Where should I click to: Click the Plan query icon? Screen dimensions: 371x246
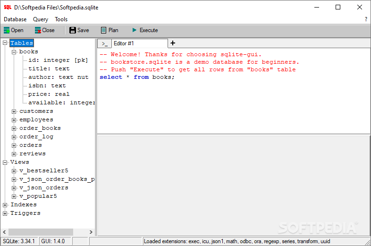(x=104, y=30)
